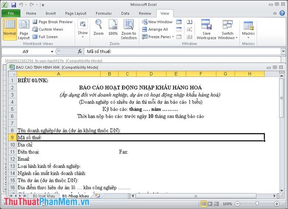Expand the formula bar

283,51
